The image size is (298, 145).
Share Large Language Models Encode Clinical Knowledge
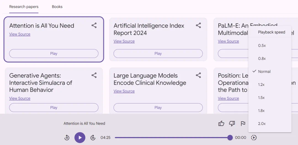[198, 75]
